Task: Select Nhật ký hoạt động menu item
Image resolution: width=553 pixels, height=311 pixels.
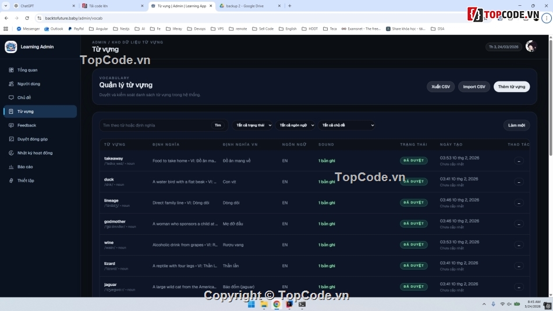Action: (x=40, y=153)
